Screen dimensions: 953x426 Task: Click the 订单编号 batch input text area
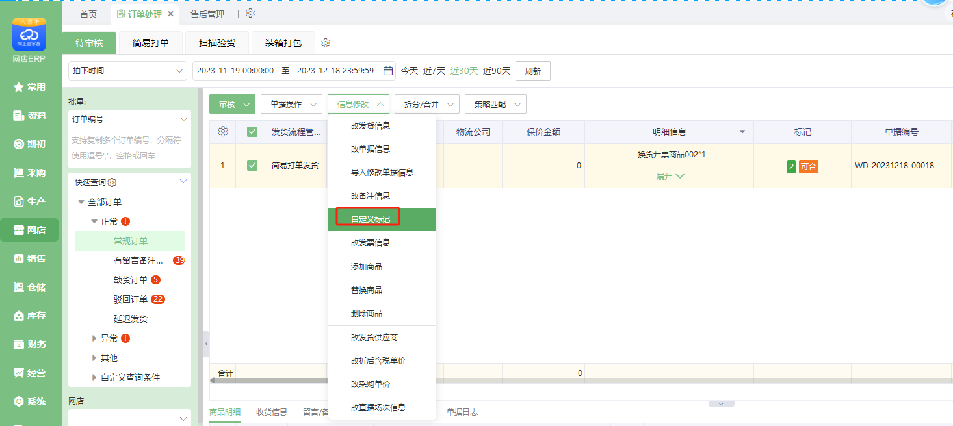point(129,148)
